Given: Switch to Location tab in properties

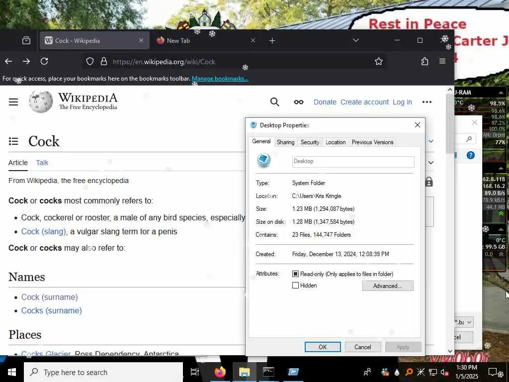Looking at the screenshot, I should pyautogui.click(x=336, y=142).
